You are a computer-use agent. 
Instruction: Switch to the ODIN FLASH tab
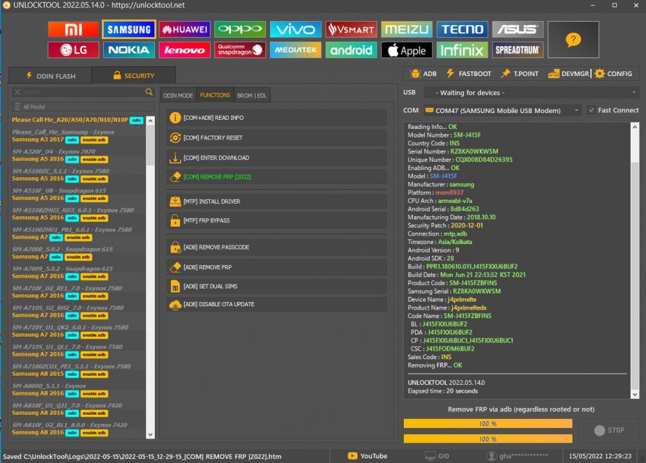pos(51,75)
